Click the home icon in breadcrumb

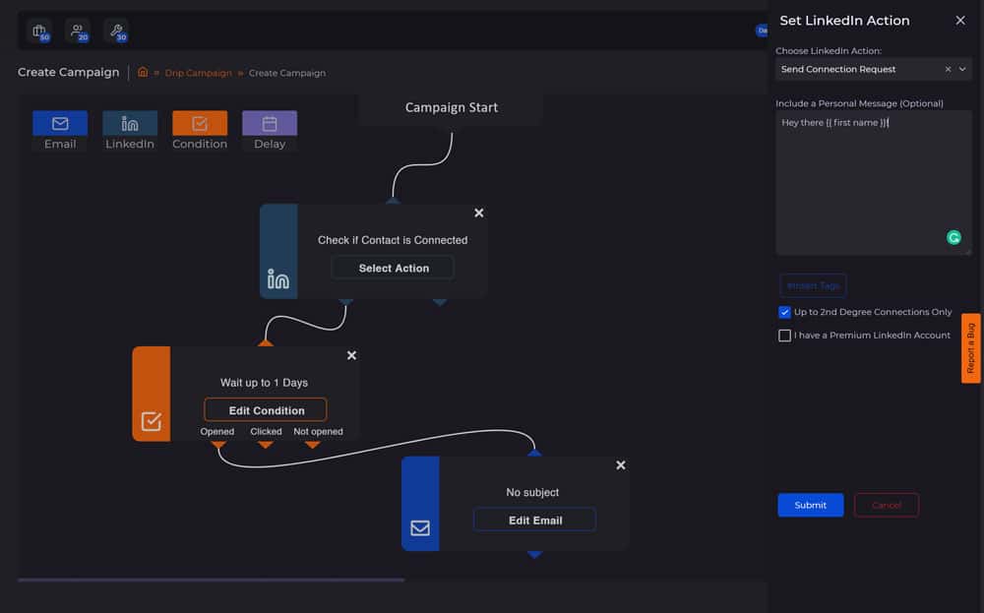coord(143,72)
